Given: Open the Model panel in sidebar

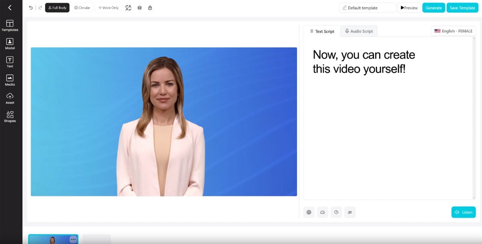Looking at the screenshot, I should pyautogui.click(x=10, y=44).
